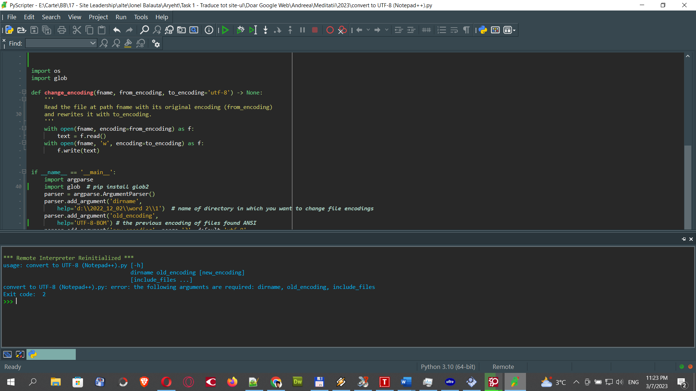
Task: Click the Python 3.10 (64-bit) status item
Action: (448, 367)
